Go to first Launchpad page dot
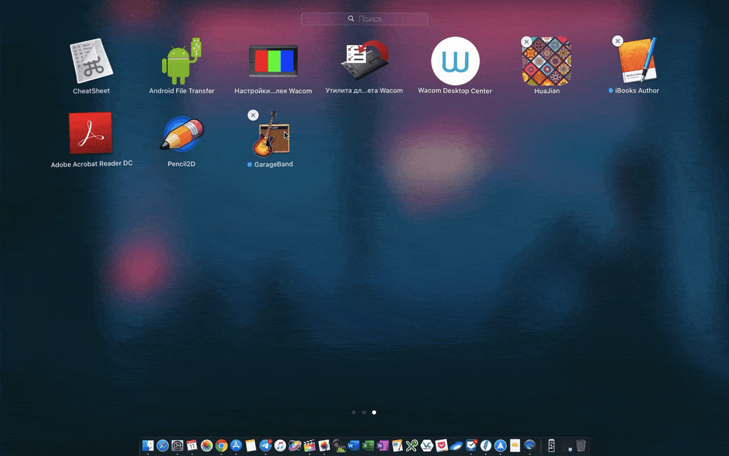 click(x=354, y=412)
